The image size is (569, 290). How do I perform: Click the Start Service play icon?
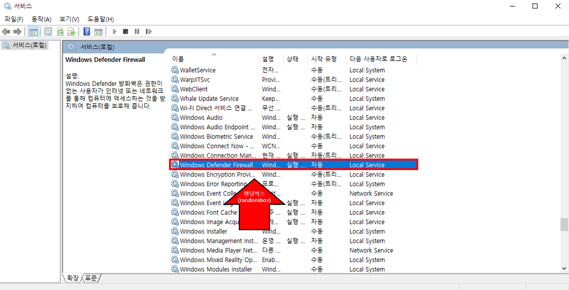click(114, 32)
